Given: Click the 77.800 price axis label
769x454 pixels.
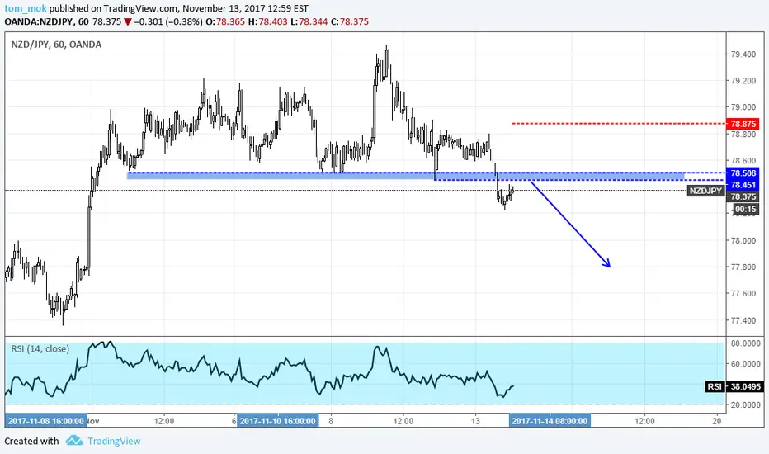Looking at the screenshot, I should click(743, 267).
